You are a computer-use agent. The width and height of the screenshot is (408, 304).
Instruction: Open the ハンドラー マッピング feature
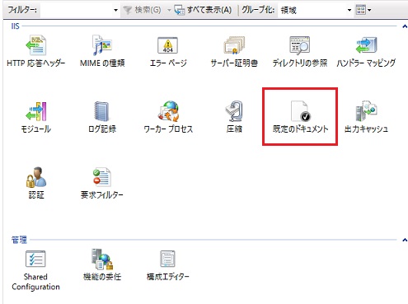(x=366, y=51)
